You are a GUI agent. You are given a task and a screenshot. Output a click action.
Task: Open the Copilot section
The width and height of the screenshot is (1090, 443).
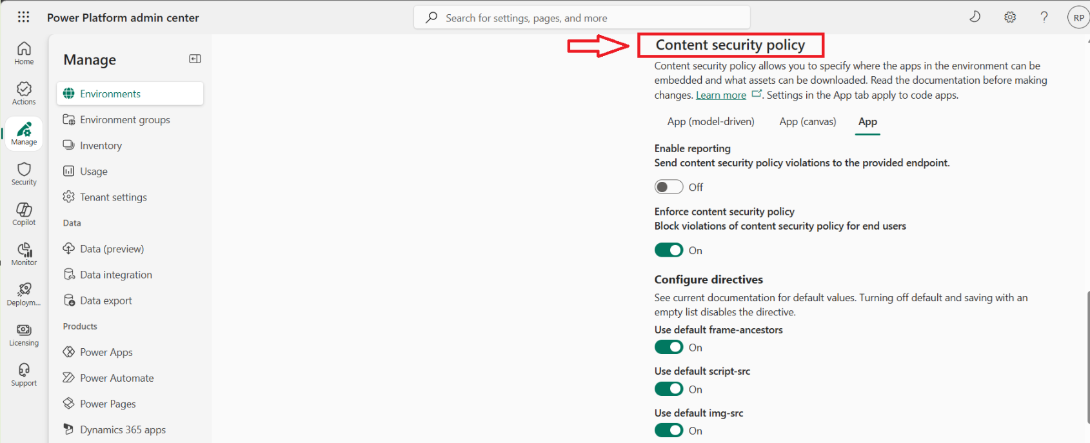click(23, 213)
